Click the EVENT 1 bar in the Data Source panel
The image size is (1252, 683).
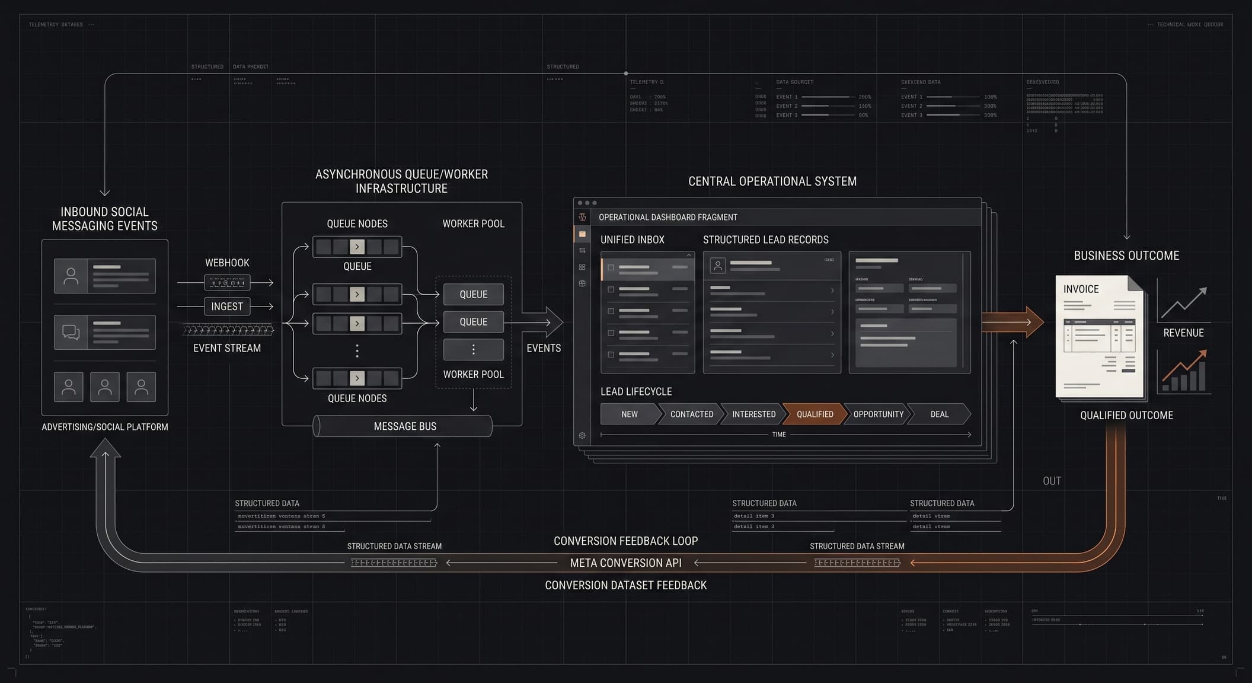pyautogui.click(x=828, y=97)
